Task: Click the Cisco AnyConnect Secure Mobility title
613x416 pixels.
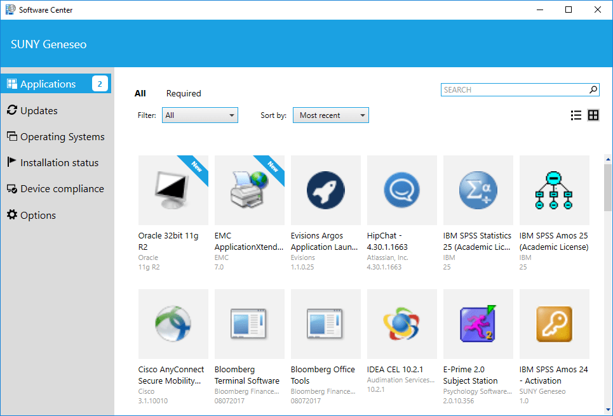Action: click(x=171, y=375)
